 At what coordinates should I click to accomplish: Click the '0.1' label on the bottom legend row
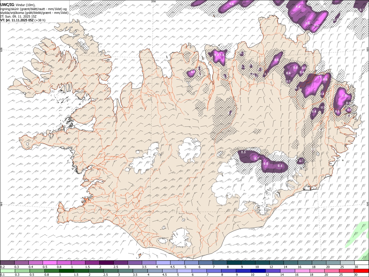click(2, 275)
